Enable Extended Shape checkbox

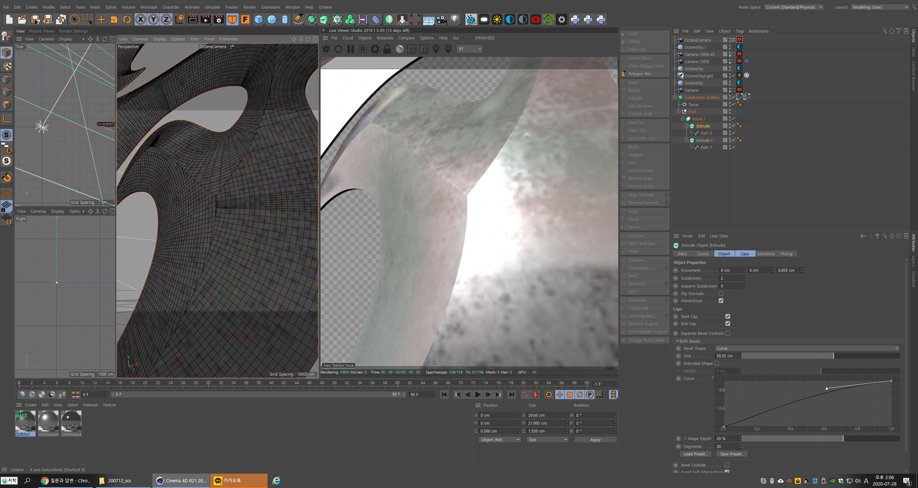click(x=716, y=363)
